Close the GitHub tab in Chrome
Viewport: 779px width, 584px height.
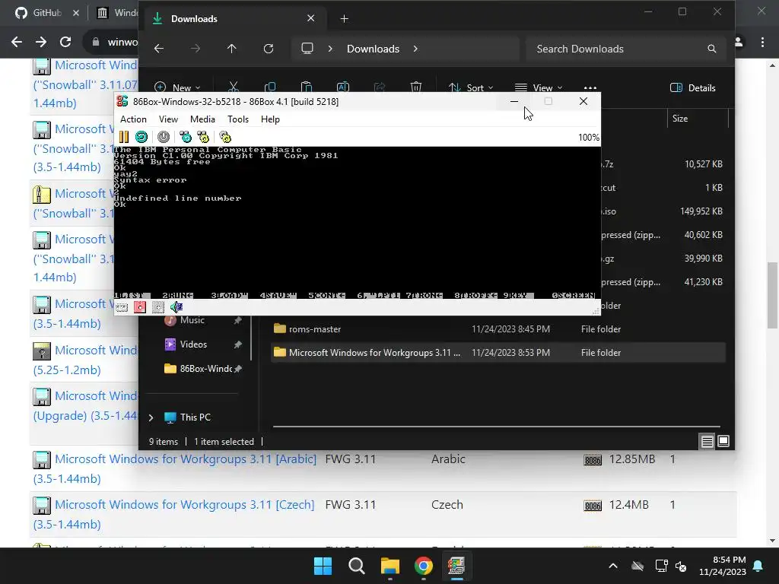76,13
